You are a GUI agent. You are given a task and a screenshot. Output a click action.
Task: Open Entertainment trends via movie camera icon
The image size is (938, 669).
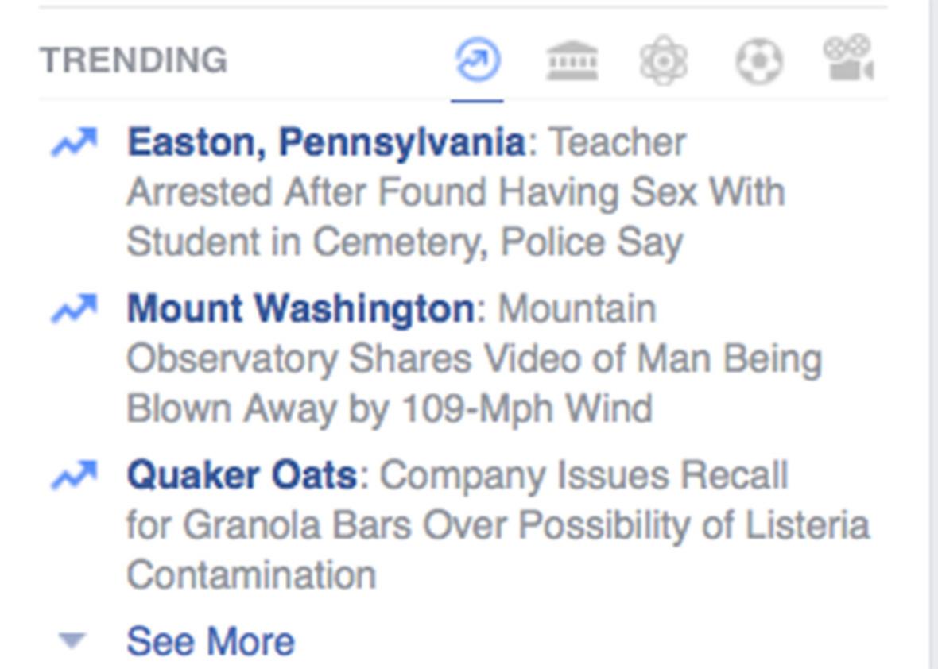[849, 58]
